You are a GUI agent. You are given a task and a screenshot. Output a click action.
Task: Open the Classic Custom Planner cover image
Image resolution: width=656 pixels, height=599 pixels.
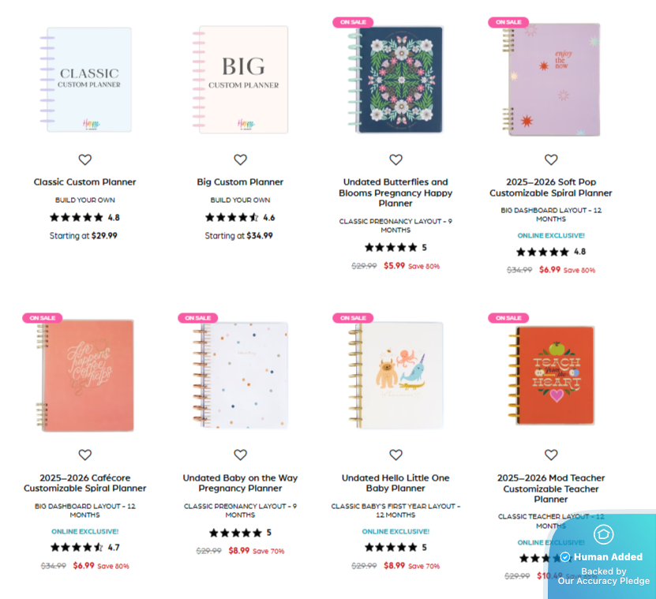pos(86,80)
